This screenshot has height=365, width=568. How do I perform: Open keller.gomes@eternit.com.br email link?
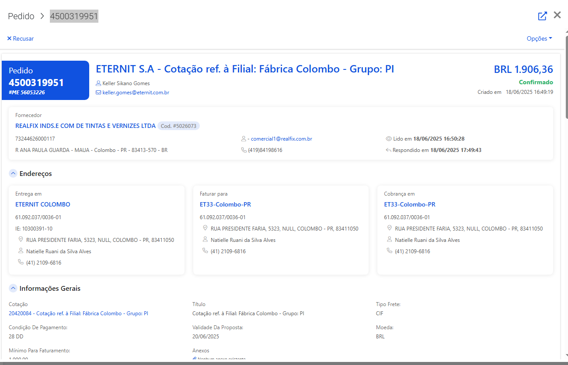(136, 93)
